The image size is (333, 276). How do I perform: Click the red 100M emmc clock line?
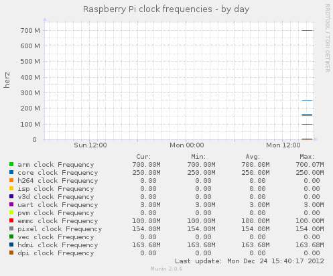[x=307, y=124]
